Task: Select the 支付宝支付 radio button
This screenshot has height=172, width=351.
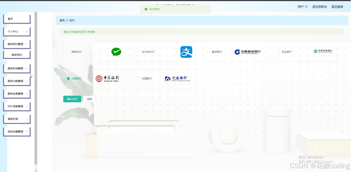Action: (138, 52)
